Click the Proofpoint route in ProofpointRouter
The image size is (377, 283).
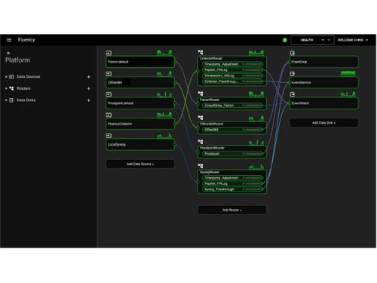[232, 154]
